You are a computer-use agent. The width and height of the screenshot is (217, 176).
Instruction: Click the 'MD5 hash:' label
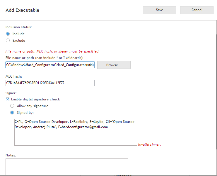[14, 76]
